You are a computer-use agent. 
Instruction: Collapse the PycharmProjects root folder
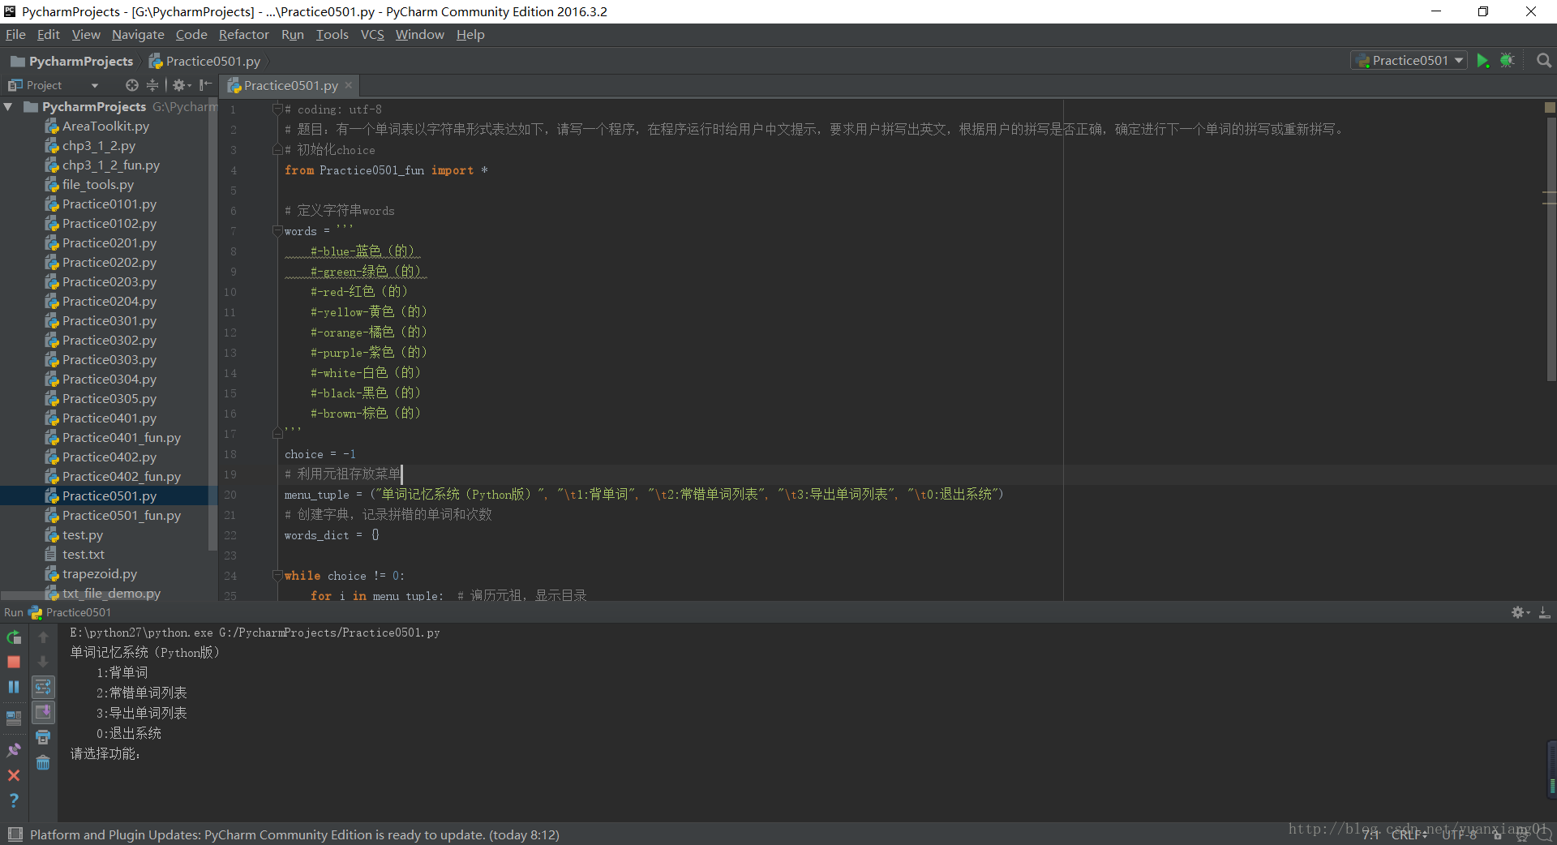tap(8, 107)
